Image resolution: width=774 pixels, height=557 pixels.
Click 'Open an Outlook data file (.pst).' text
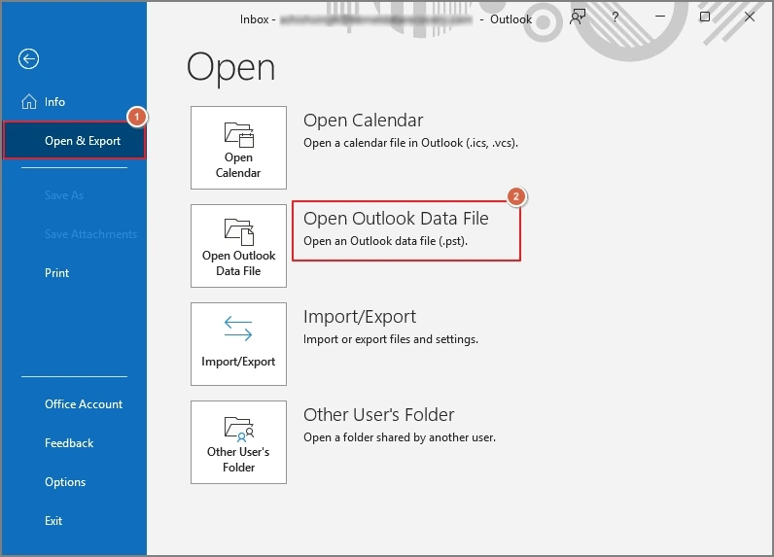click(x=385, y=241)
